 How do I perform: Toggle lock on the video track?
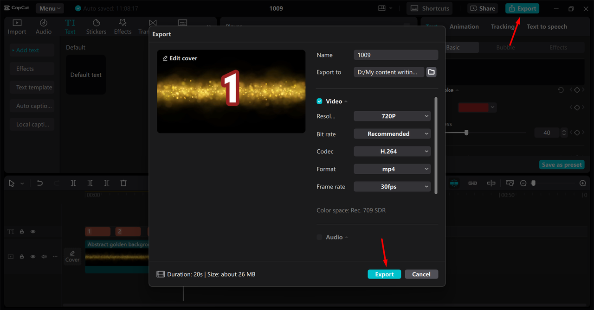point(22,256)
